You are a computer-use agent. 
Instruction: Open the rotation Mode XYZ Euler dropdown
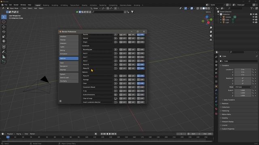pyautogui.click(x=243, y=87)
